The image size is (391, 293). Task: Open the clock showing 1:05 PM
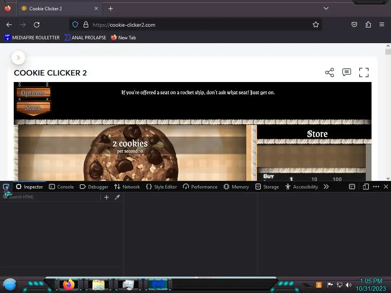tap(371, 285)
